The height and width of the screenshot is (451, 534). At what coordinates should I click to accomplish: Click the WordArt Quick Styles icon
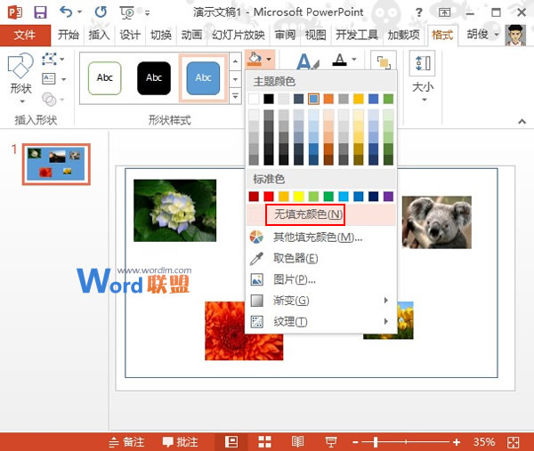308,61
